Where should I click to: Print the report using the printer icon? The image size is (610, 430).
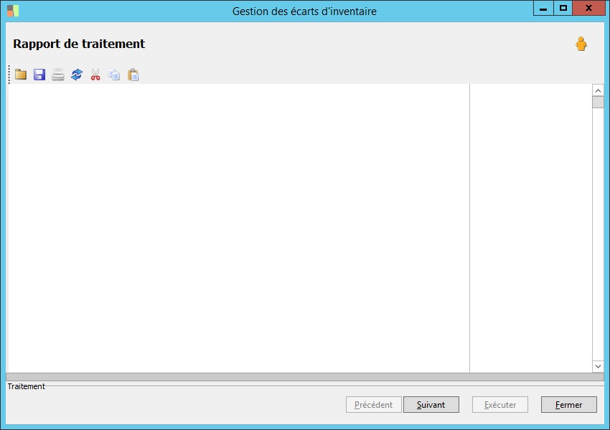pyautogui.click(x=58, y=75)
